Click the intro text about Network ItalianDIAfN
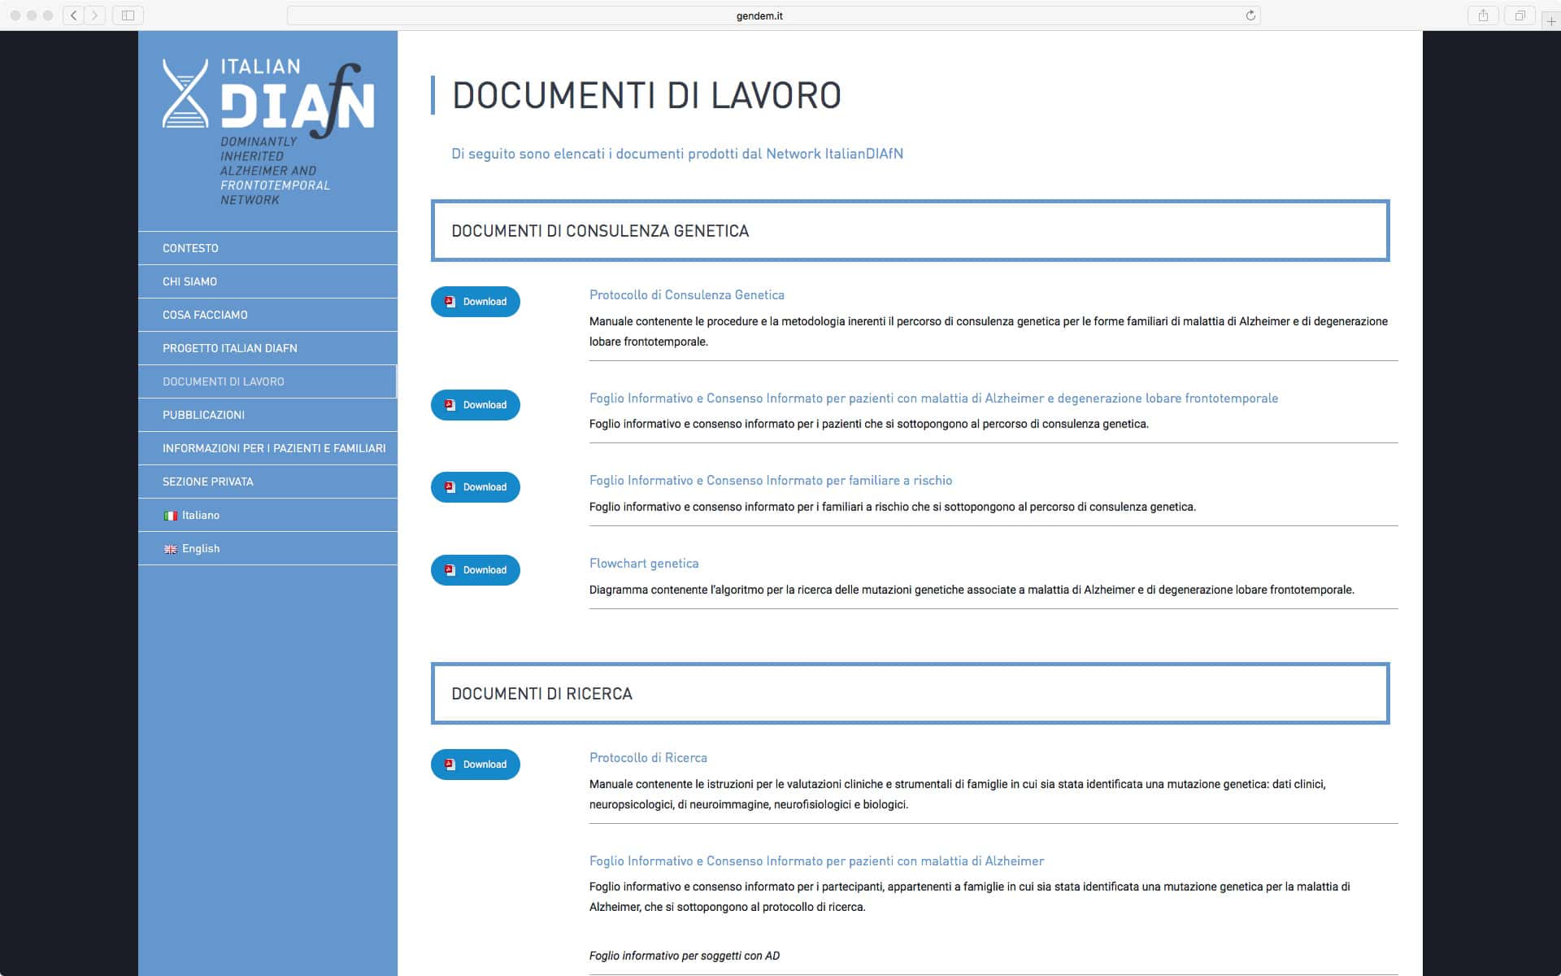Viewport: 1561px width, 976px height. pos(677,154)
